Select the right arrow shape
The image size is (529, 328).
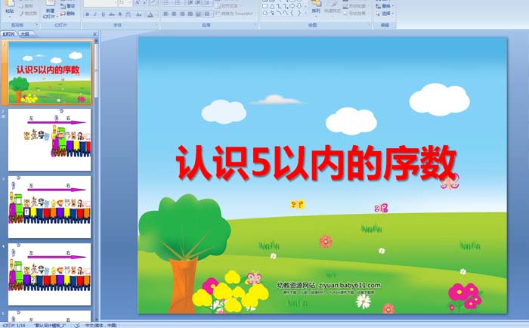(292, 6)
